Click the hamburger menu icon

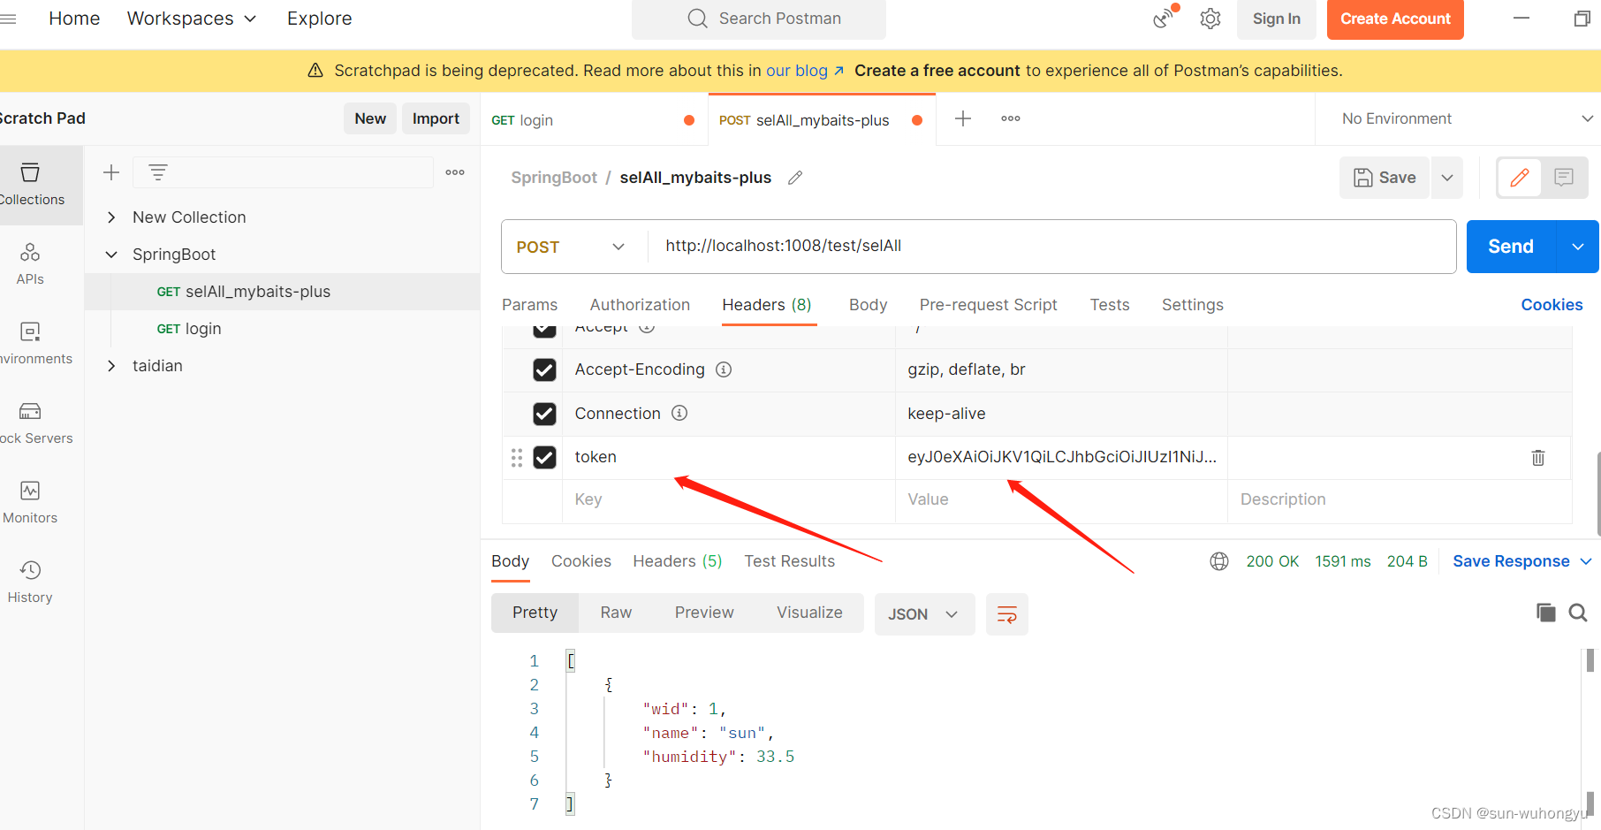point(9,19)
